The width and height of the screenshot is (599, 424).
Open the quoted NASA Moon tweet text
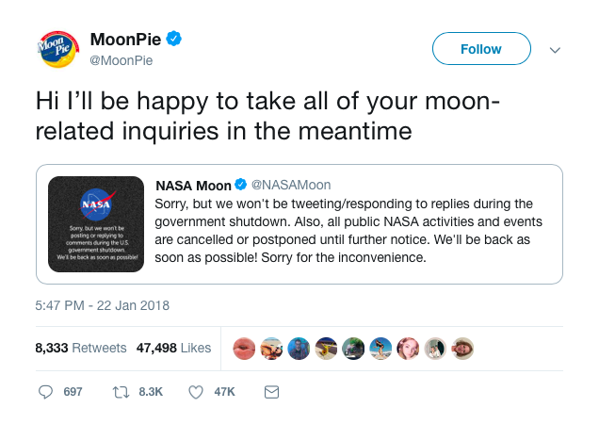pyautogui.click(x=348, y=231)
